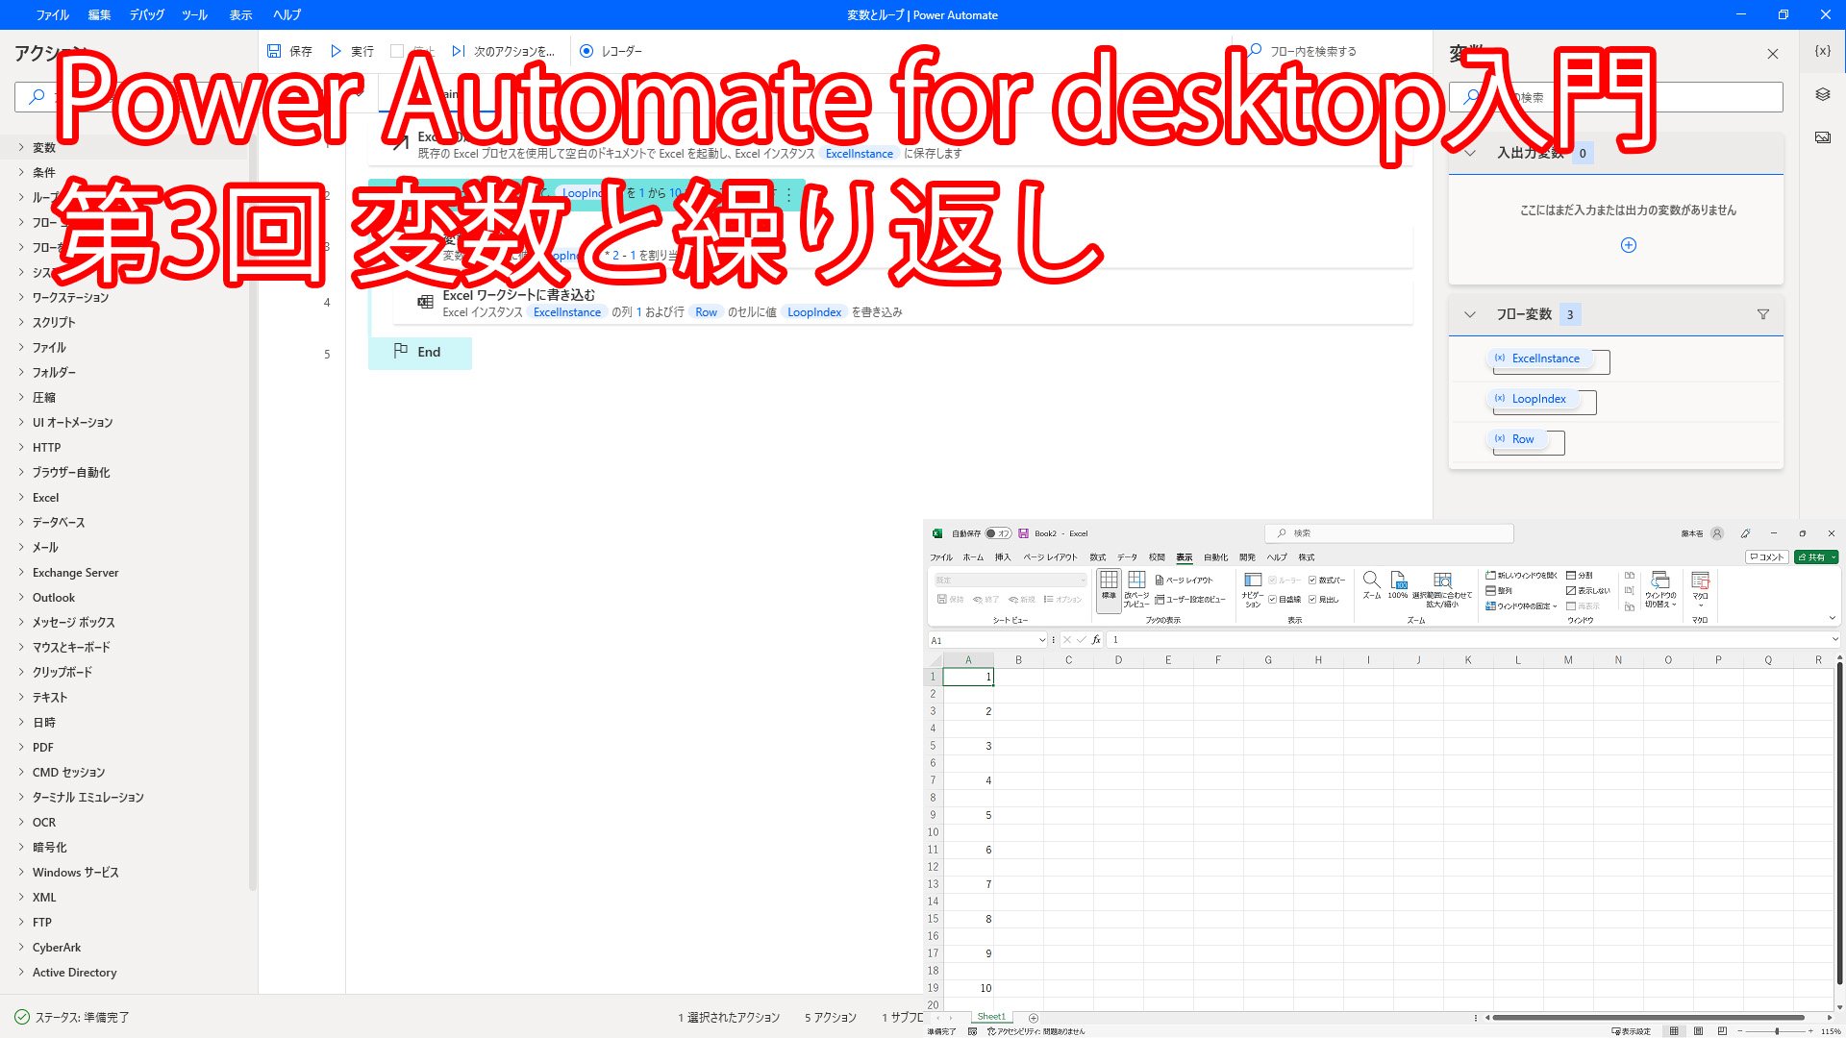Click the 実行 (Run) button

coord(351,51)
